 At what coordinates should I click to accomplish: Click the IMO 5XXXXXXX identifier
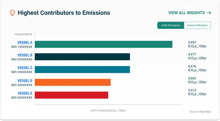22,98
